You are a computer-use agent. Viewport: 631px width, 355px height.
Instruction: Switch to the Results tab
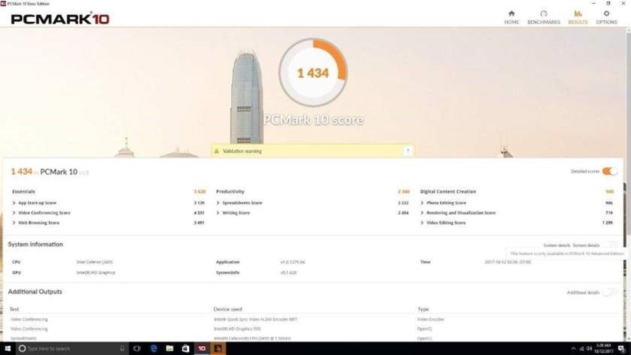[x=578, y=18]
